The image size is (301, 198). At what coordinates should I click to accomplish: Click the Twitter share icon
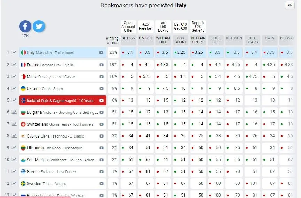tap(39, 26)
